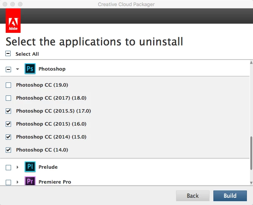Click the 'Photoshop CC (2015) (16.0)' label
253x205 pixels.
point(51,124)
